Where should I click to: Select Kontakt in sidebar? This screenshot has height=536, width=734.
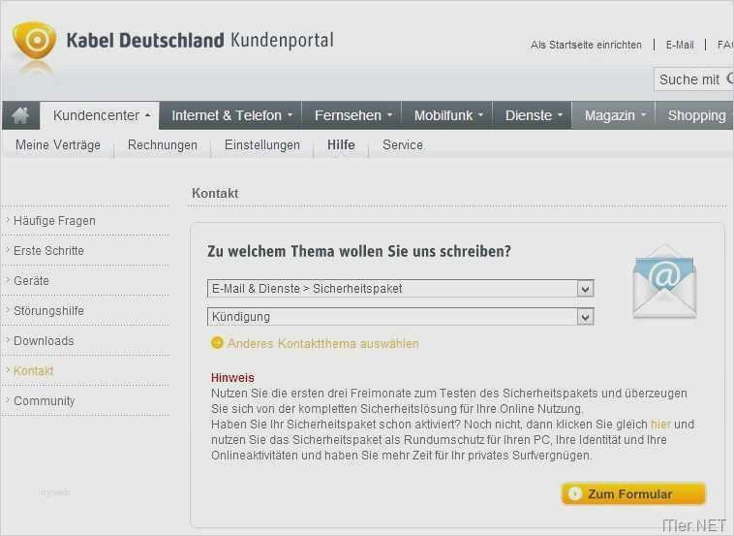[33, 370]
